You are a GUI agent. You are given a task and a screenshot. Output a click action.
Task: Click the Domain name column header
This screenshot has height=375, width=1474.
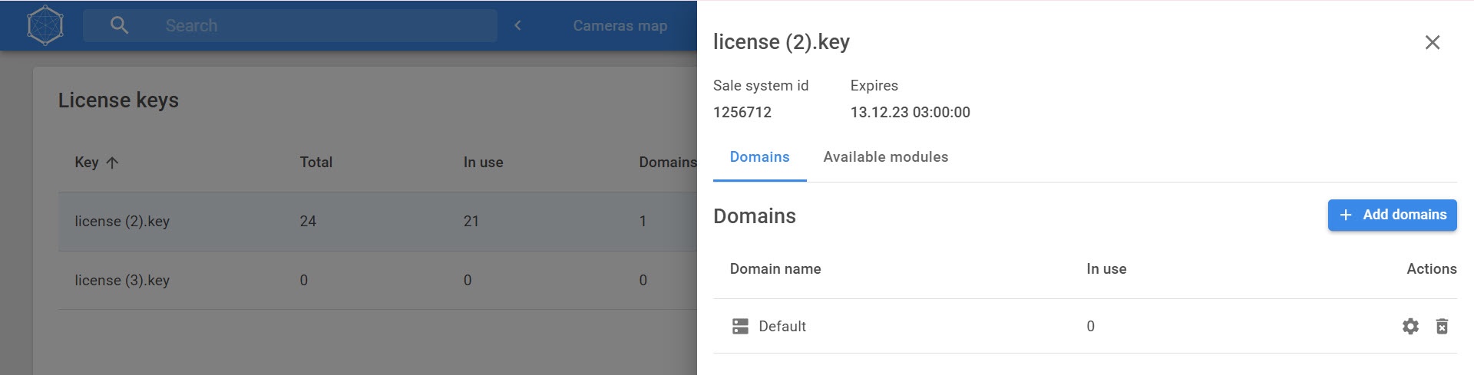pyautogui.click(x=775, y=269)
